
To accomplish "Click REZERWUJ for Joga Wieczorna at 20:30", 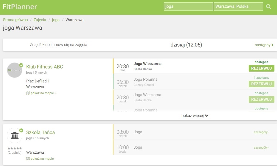I will click(261, 68).
